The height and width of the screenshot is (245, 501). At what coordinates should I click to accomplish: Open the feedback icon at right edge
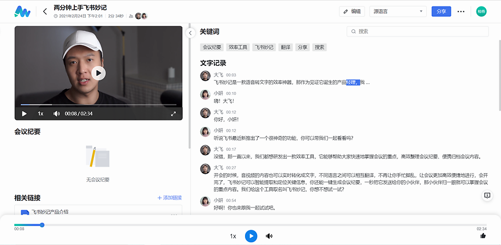pos(487,195)
